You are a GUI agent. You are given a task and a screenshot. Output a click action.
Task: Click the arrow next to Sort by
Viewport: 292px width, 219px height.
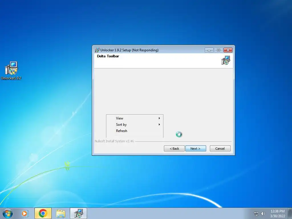coord(159,125)
